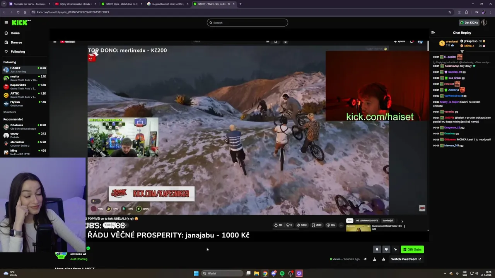Open Discord from taskbar
Image resolution: width=495 pixels, height=278 pixels.
click(x=273, y=273)
